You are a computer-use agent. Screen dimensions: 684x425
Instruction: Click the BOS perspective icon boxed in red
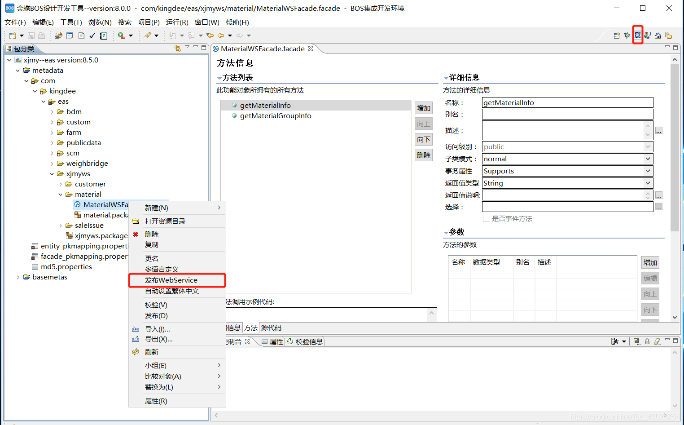[637, 35]
